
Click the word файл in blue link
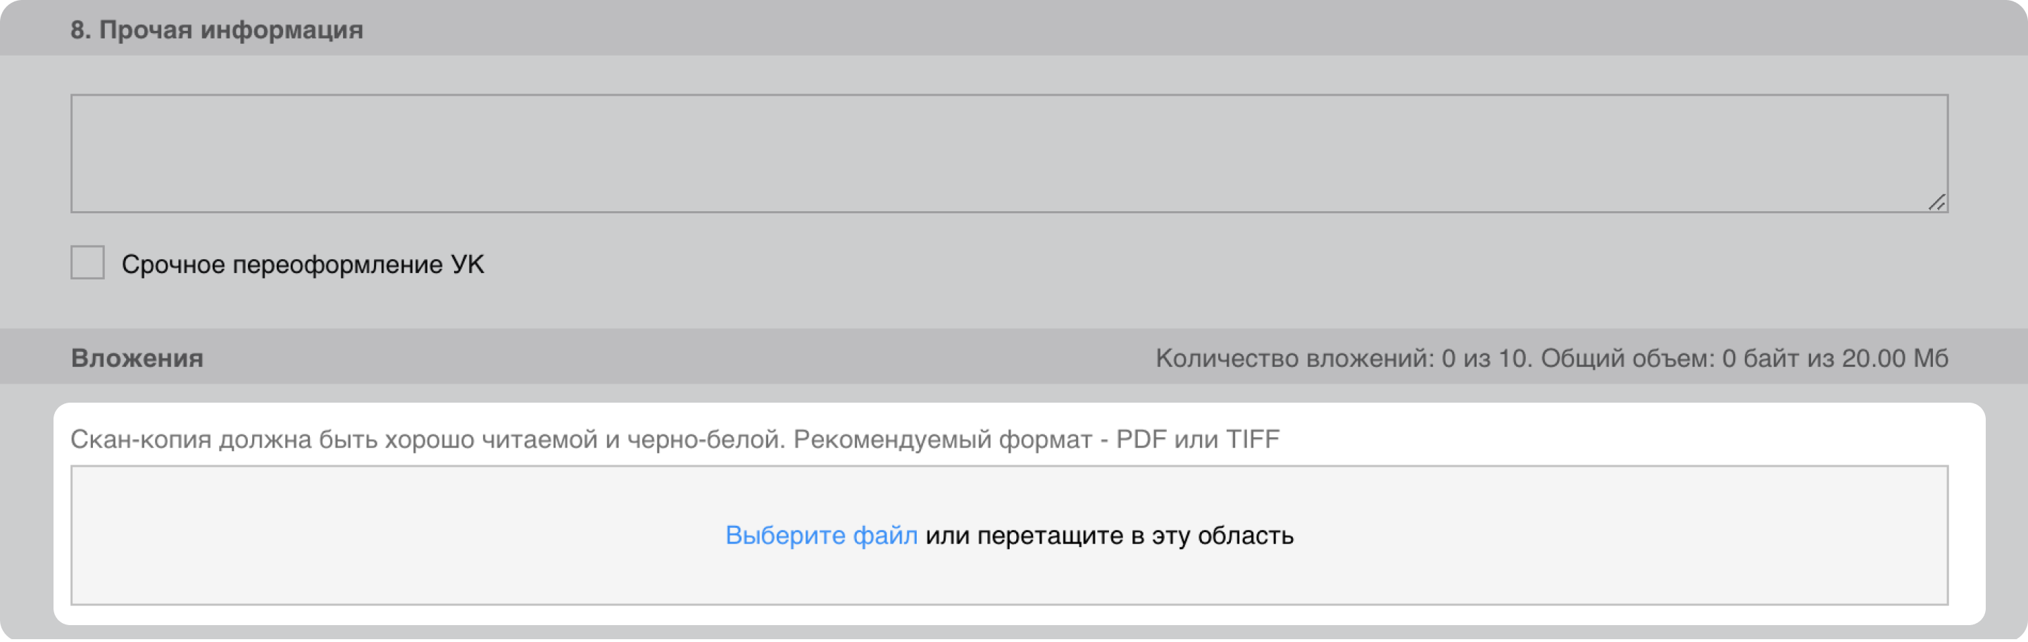(x=885, y=536)
